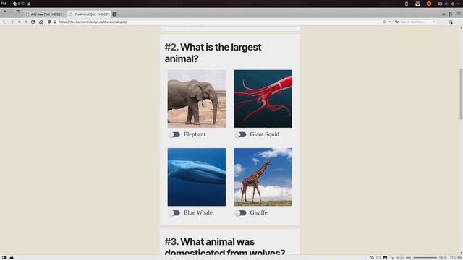Click the page actions code icon in status bar
The image size is (463, 260).
(392, 258)
